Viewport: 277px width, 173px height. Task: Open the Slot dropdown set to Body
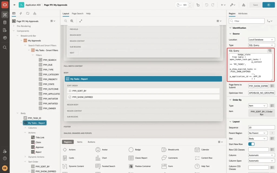pos(258,139)
